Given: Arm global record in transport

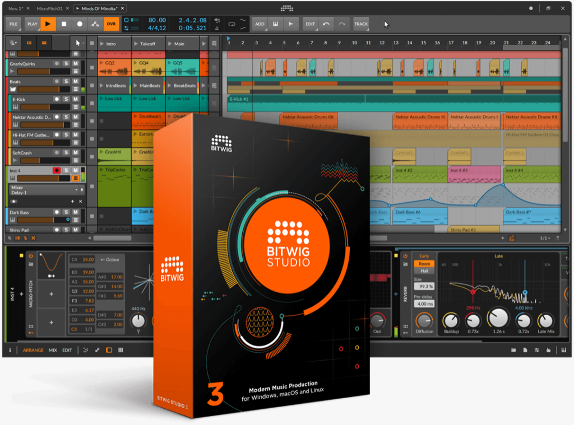Looking at the screenshot, I should (80, 24).
